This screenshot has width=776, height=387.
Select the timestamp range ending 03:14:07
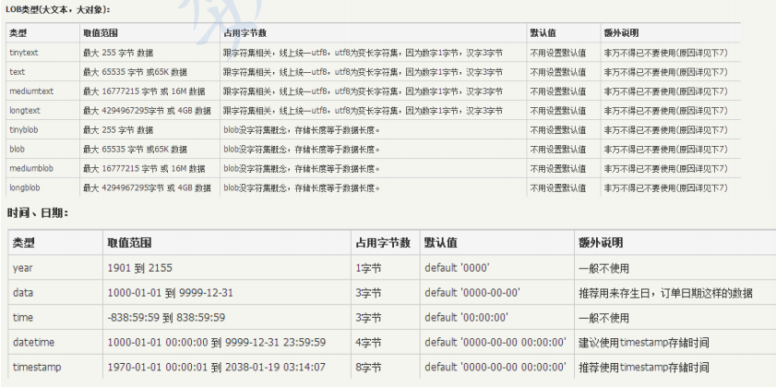217,368
